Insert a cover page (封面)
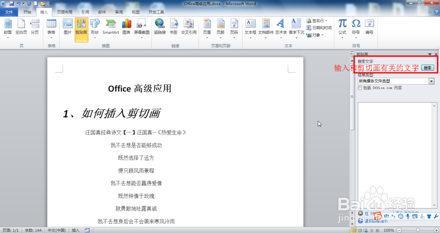 coord(8,28)
